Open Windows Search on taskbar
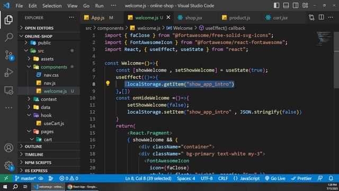This screenshot has height=191, width=339. pos(15,187)
